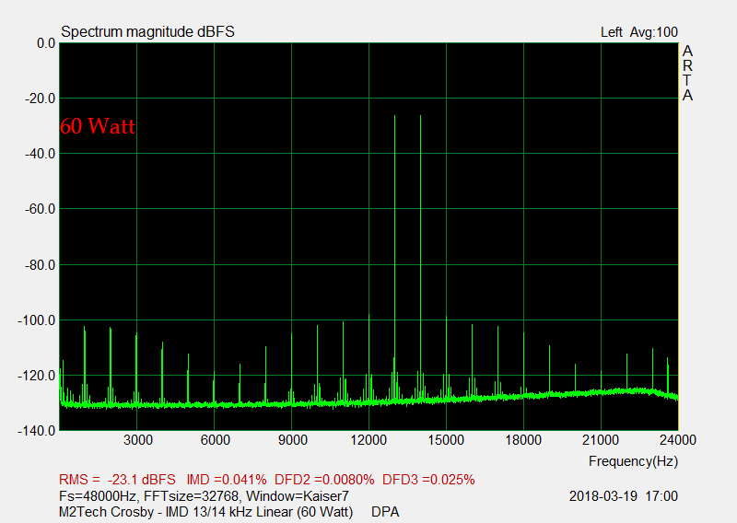
Task: Click the red "60 Watt" annotation
Action: pyautogui.click(x=98, y=127)
